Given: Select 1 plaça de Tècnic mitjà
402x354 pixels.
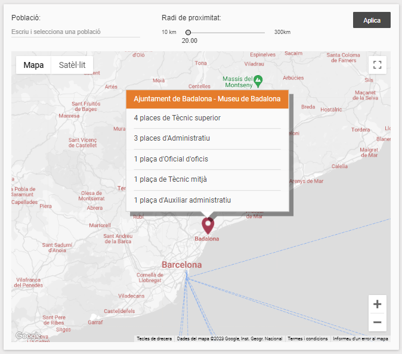Looking at the screenshot, I should click(x=207, y=179).
